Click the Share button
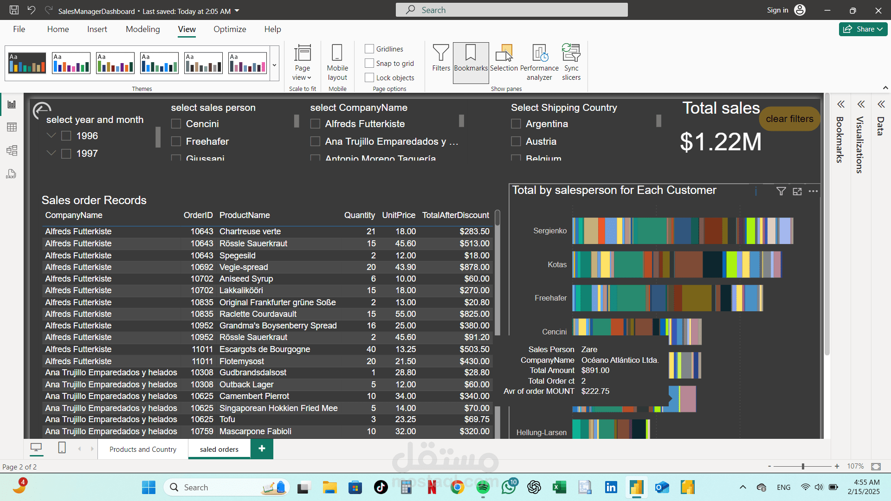This screenshot has height=501, width=891. (863, 29)
